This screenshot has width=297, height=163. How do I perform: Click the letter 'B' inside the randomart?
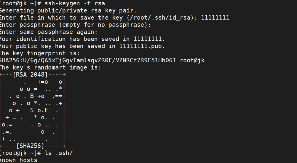coord(32,96)
